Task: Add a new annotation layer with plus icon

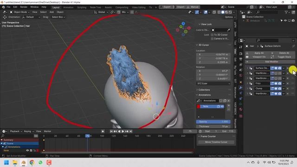Action: click(229, 106)
